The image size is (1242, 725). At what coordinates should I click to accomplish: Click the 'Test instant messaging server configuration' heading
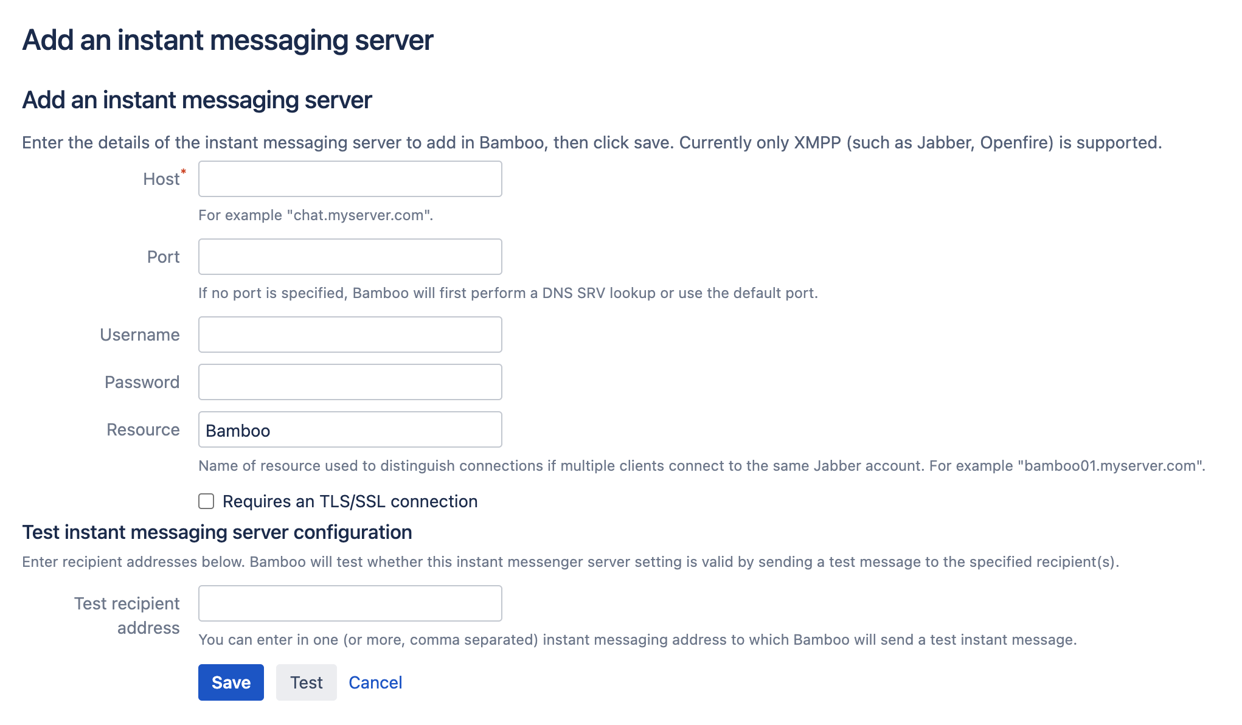[217, 532]
